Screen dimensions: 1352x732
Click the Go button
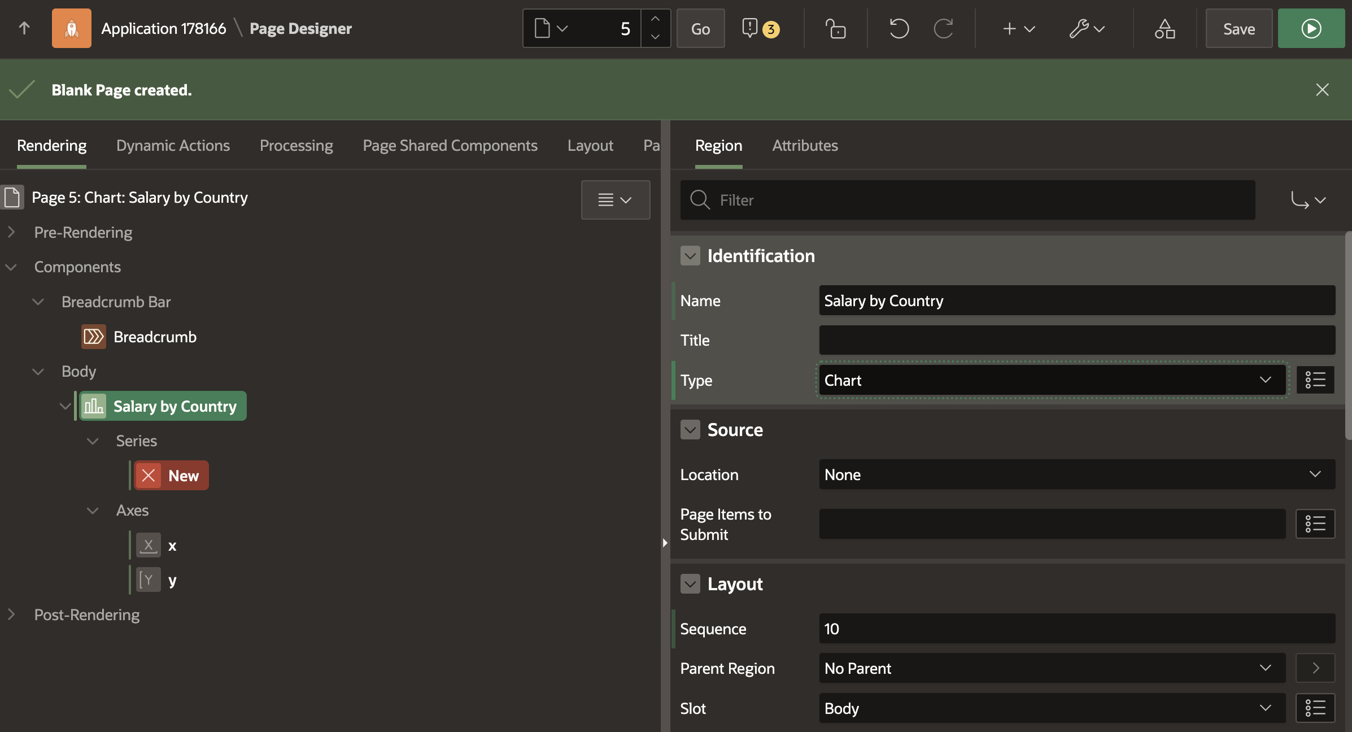tap(700, 28)
